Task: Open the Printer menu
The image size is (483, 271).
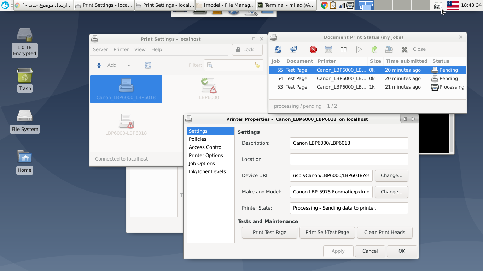Action: [121, 50]
